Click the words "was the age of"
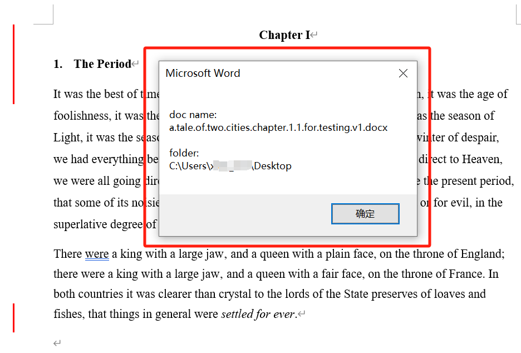521x353 pixels. click(x=473, y=95)
